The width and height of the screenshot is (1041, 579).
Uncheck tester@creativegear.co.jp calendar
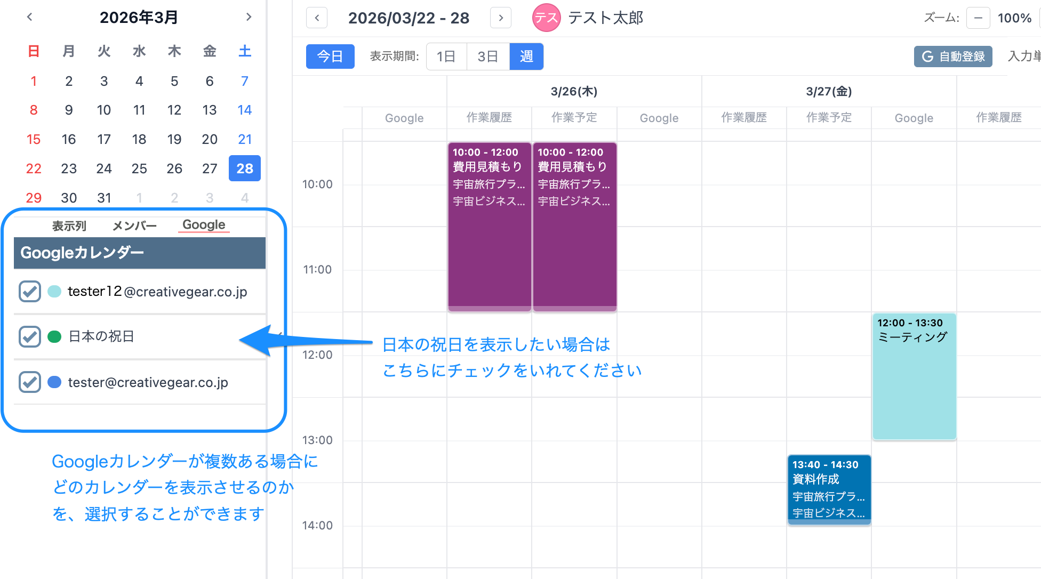click(x=30, y=382)
